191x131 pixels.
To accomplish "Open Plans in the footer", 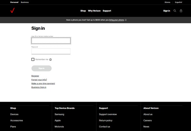I will pos(13,127).
